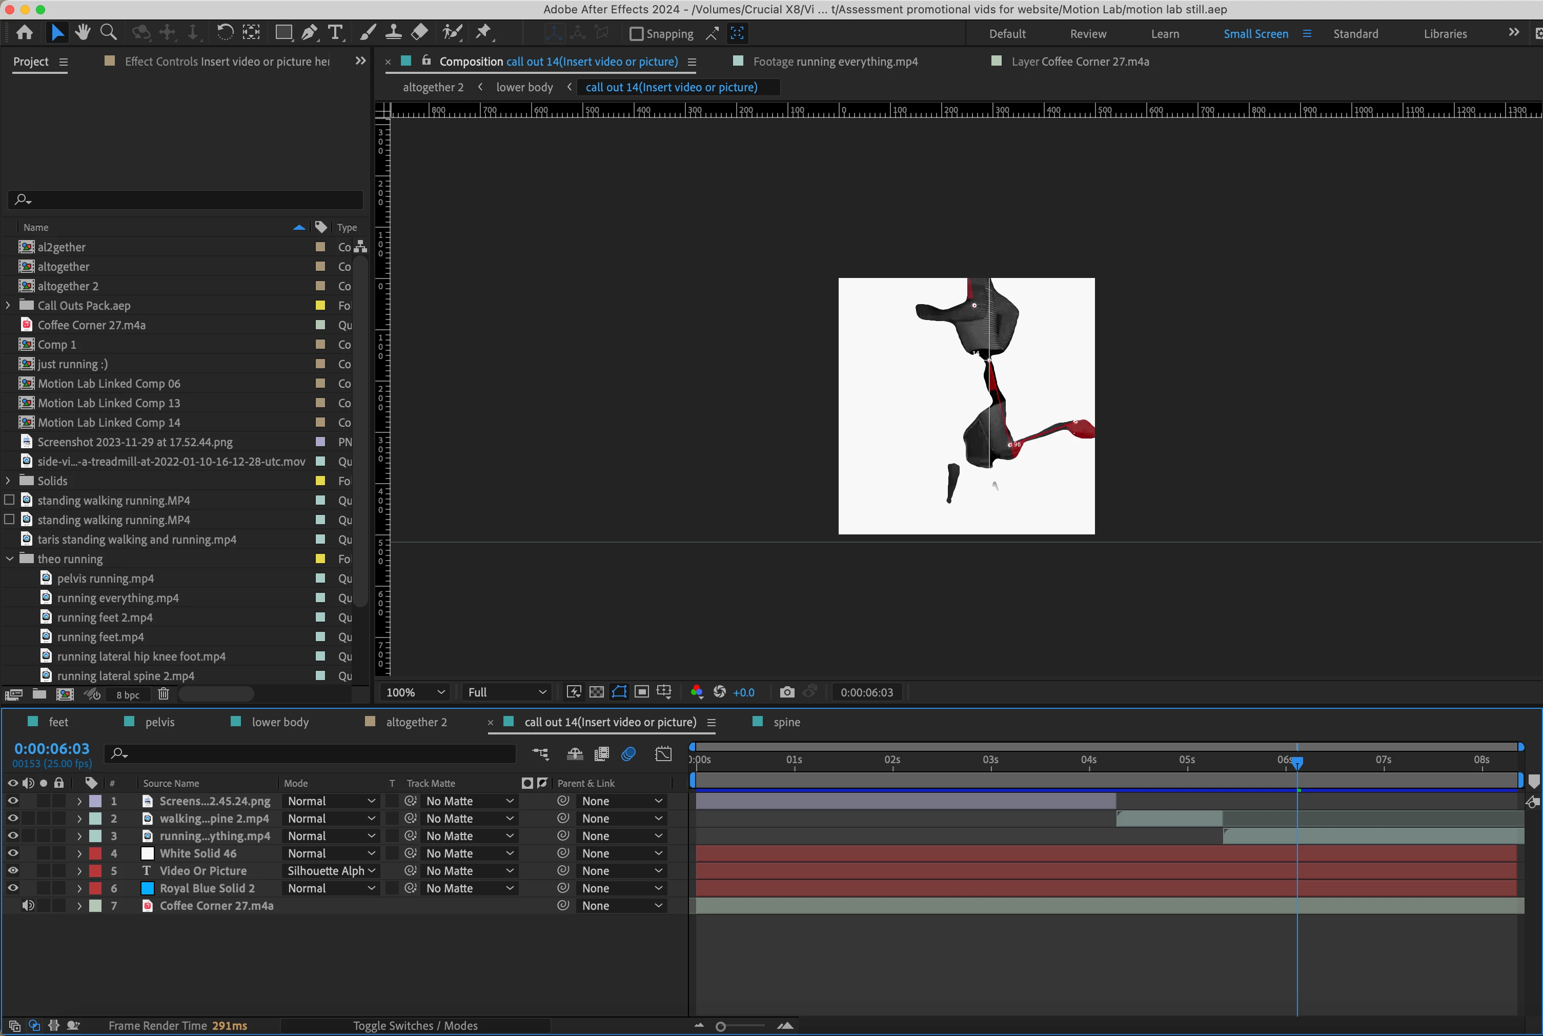Select the Horizontal Type tool

[335, 32]
